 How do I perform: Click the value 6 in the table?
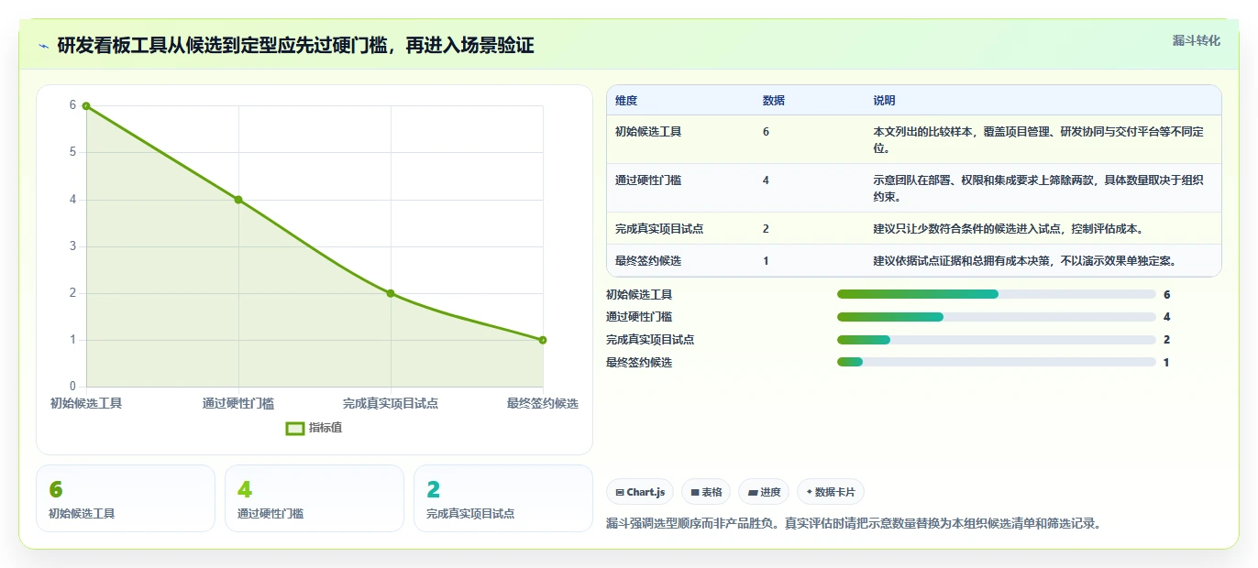[x=766, y=132]
